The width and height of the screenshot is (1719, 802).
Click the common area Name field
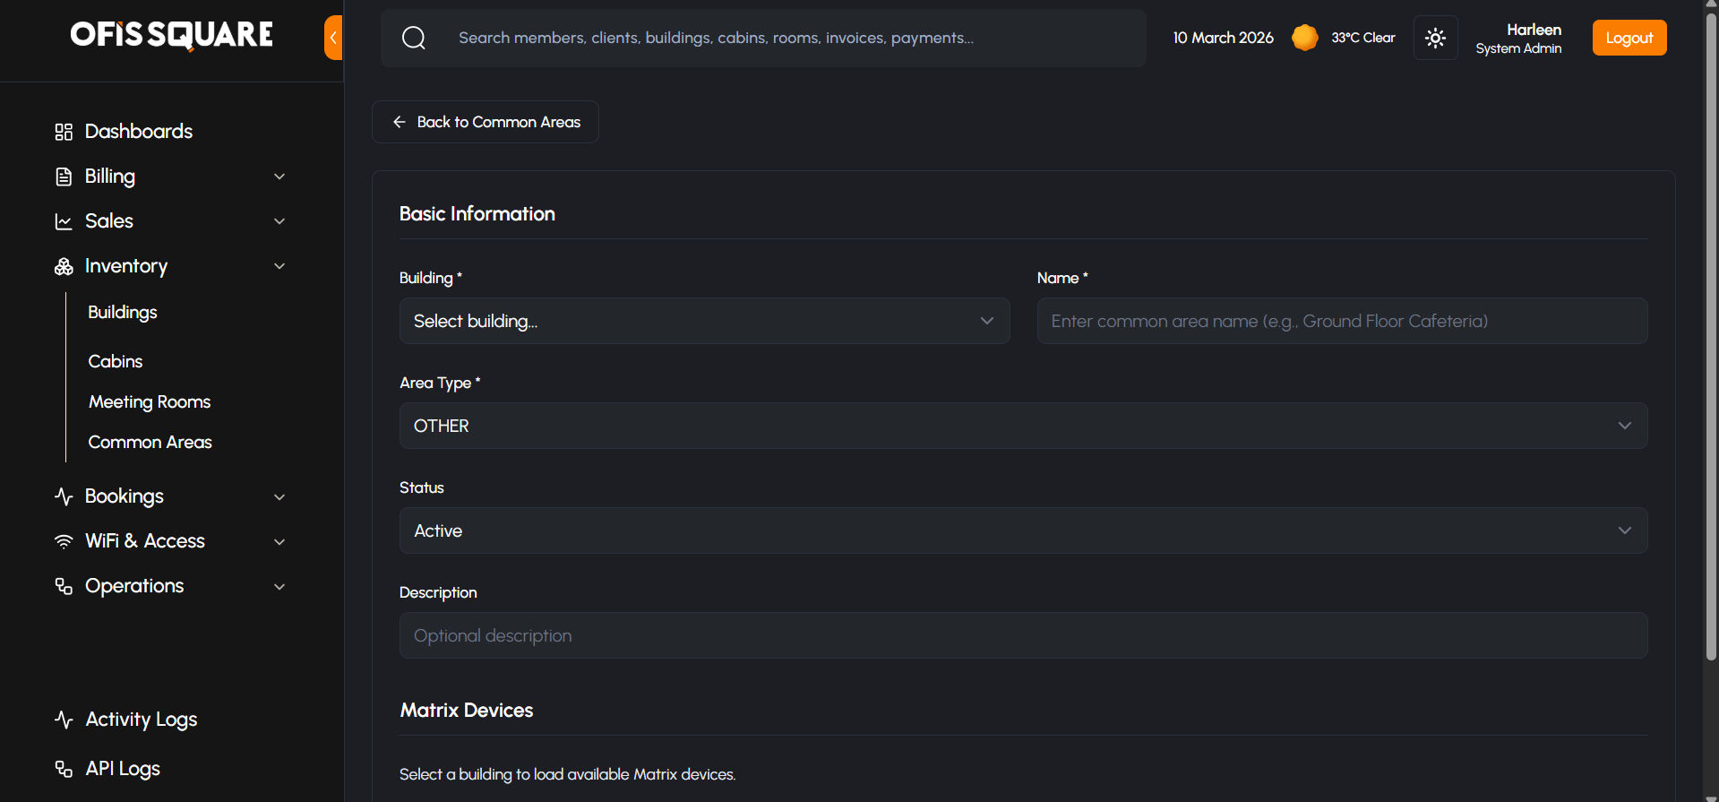1342,321
